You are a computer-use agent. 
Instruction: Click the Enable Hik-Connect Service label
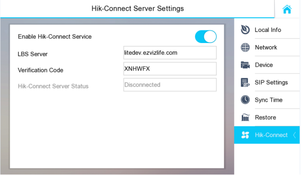pos(55,36)
